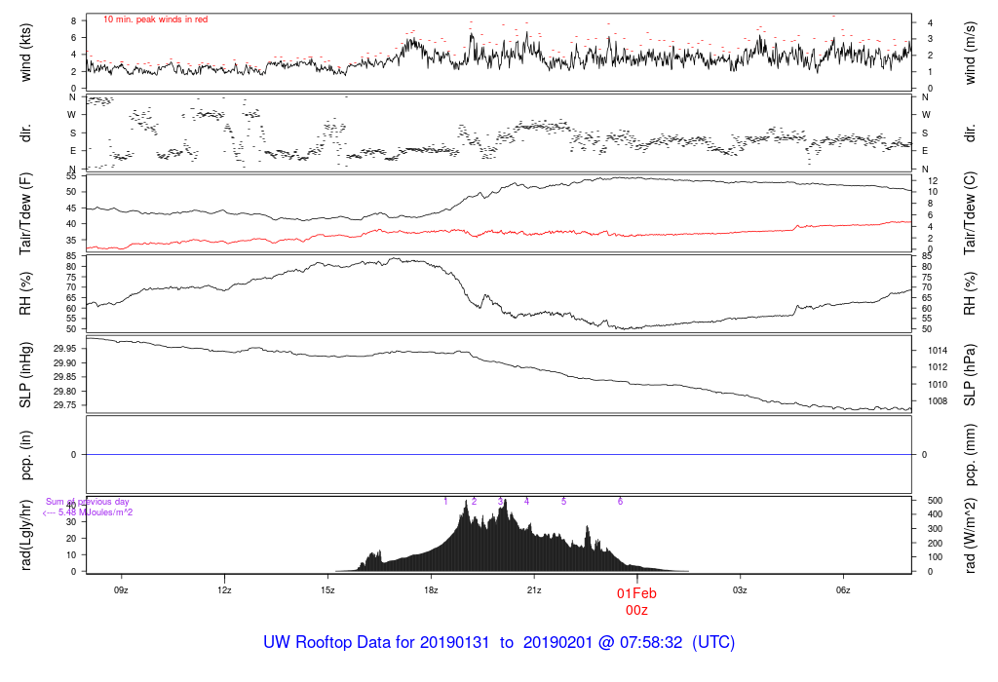This screenshot has height=682, width=998.
Task: Select the 1012 hPa tick value
Action: click(937, 367)
